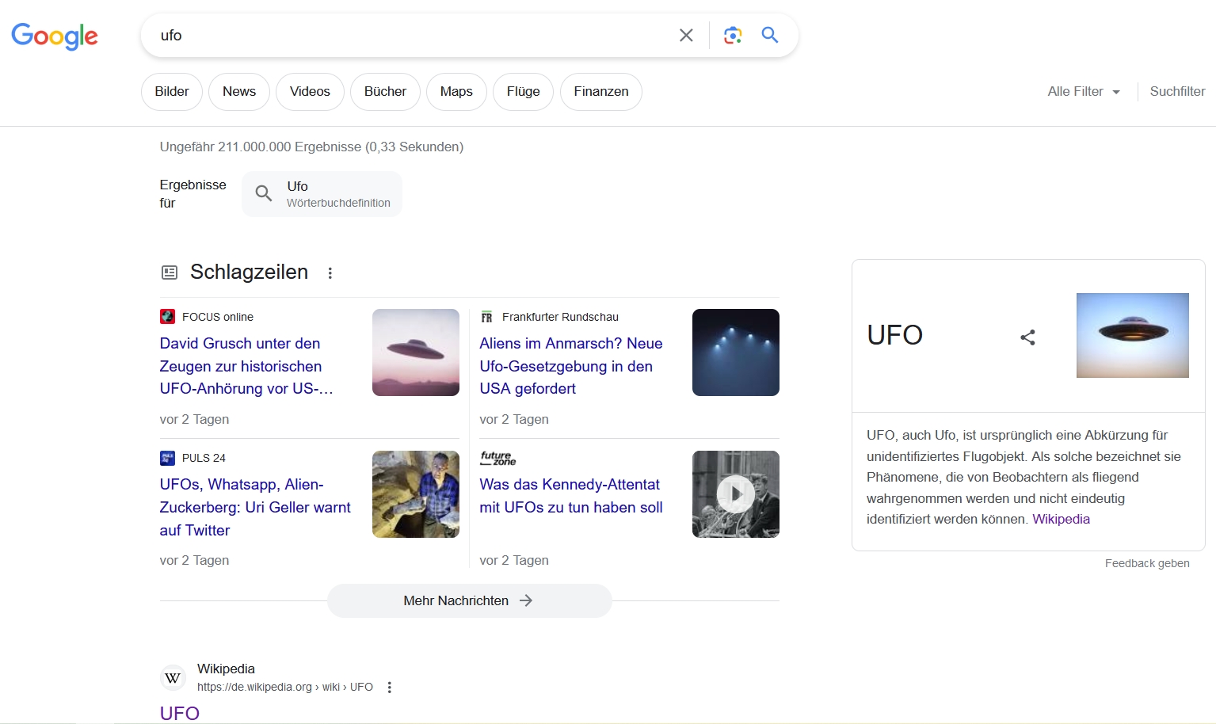Click the Schlagzeilen newspaper icon
The height and width of the screenshot is (724, 1216).
pos(170,272)
